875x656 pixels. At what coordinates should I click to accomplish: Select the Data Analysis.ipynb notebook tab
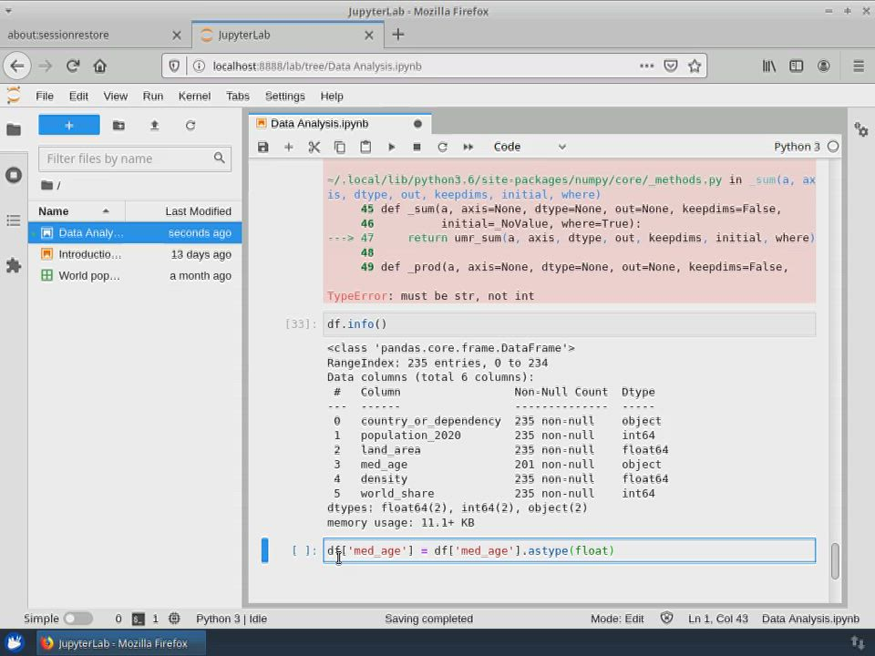(320, 123)
